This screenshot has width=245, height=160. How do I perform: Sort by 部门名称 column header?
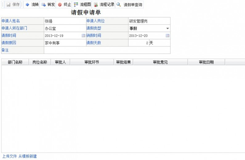15,62
